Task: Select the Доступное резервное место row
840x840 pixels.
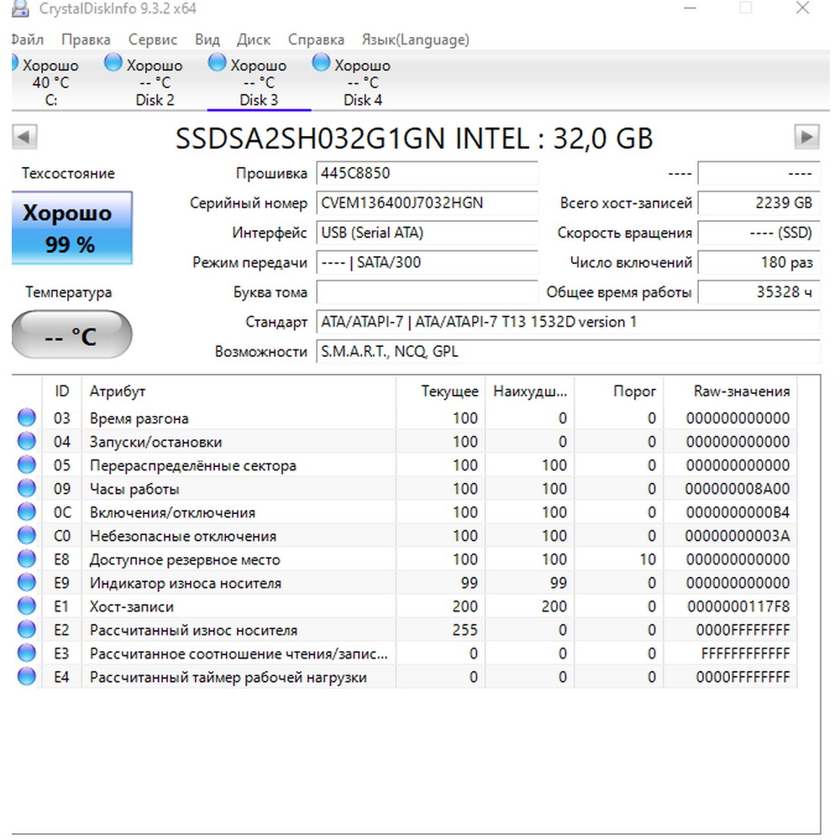Action: tap(405, 559)
